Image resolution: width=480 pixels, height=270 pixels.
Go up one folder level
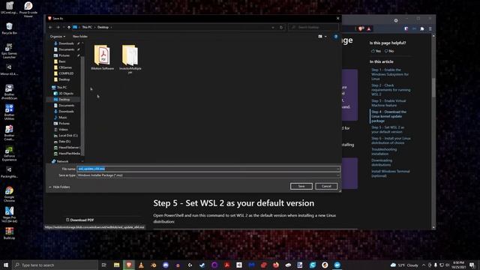pyautogui.click(x=69, y=27)
